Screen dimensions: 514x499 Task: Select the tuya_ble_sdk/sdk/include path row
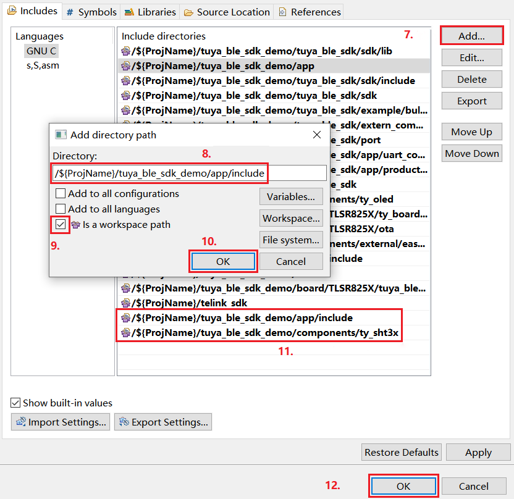click(x=274, y=81)
